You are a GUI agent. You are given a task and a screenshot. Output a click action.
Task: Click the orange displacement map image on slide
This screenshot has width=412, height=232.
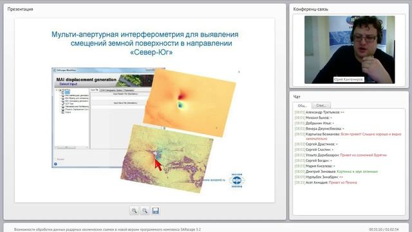click(x=189, y=102)
